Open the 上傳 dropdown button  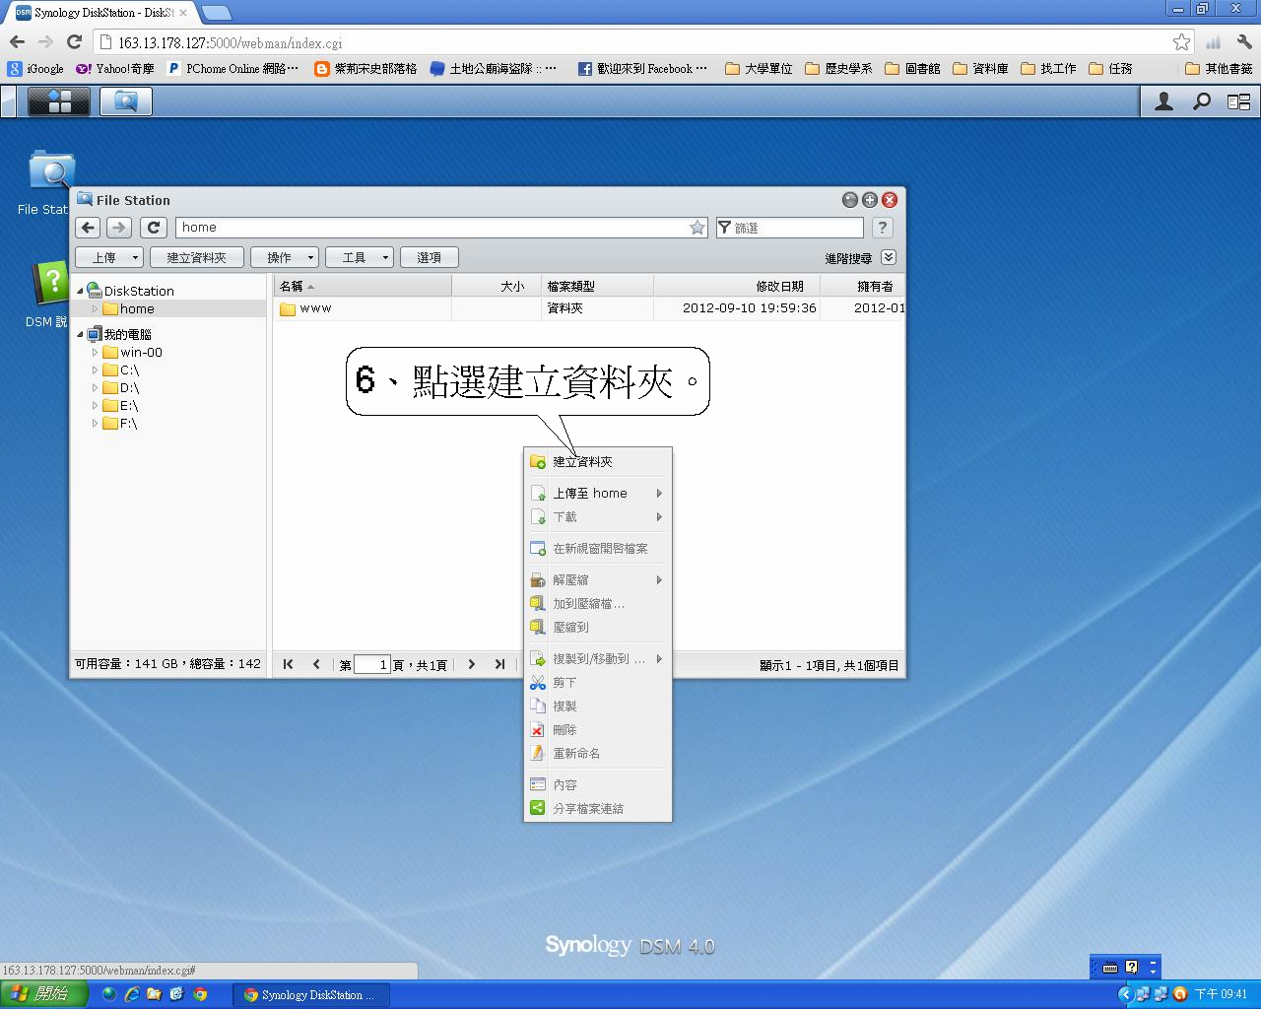[x=109, y=257]
